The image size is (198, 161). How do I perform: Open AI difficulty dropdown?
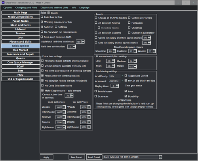pyautogui.click(x=116, y=76)
